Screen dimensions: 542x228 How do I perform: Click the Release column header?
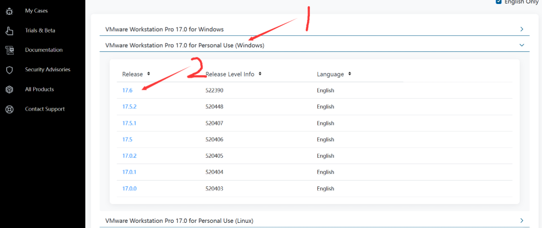tap(133, 74)
